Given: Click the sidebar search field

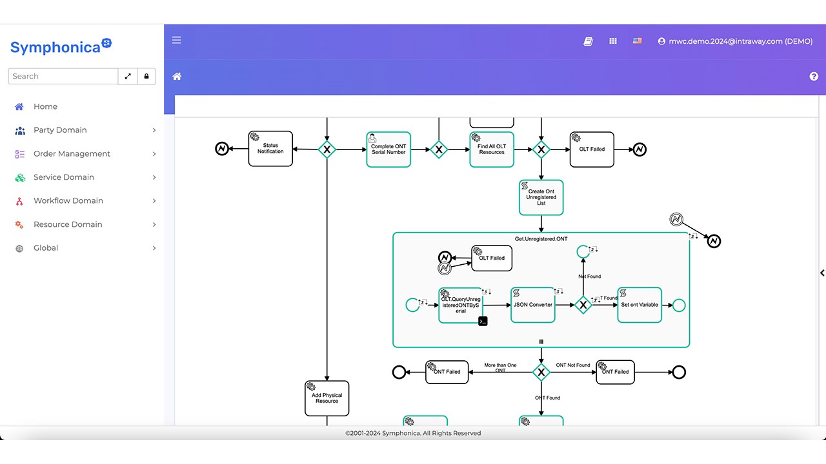Looking at the screenshot, I should (63, 76).
